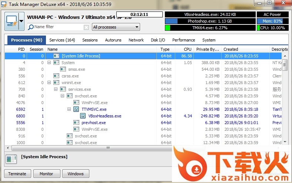Viewport: 292px width, 183px height.
Task: Click the csrss.exe process icon
Action: click(x=56, y=76)
